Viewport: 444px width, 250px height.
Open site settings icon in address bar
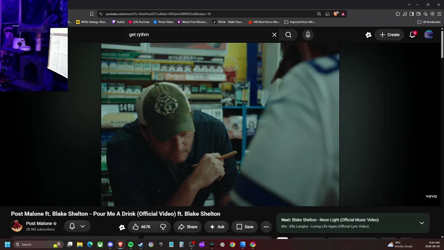tap(101, 14)
